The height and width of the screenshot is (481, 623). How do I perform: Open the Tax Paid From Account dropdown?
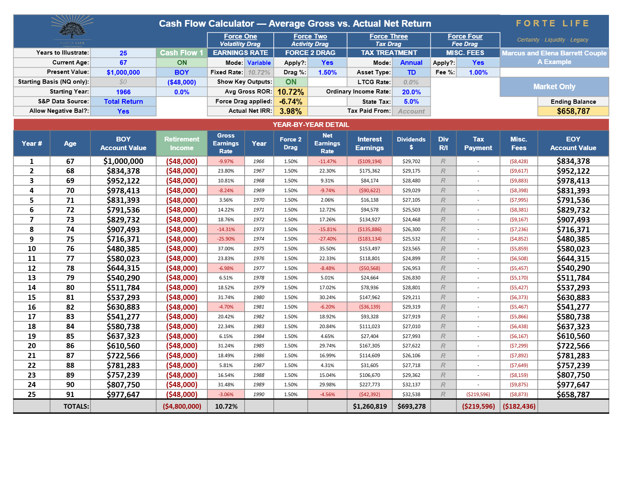(x=411, y=111)
